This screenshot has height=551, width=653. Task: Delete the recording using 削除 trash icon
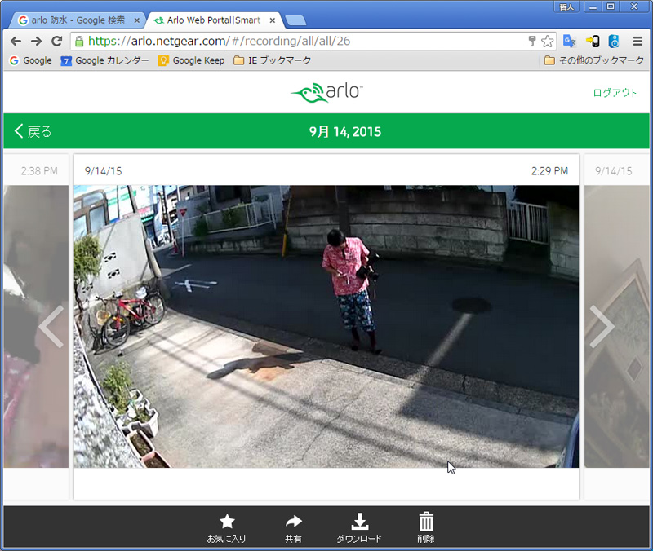pos(426,522)
